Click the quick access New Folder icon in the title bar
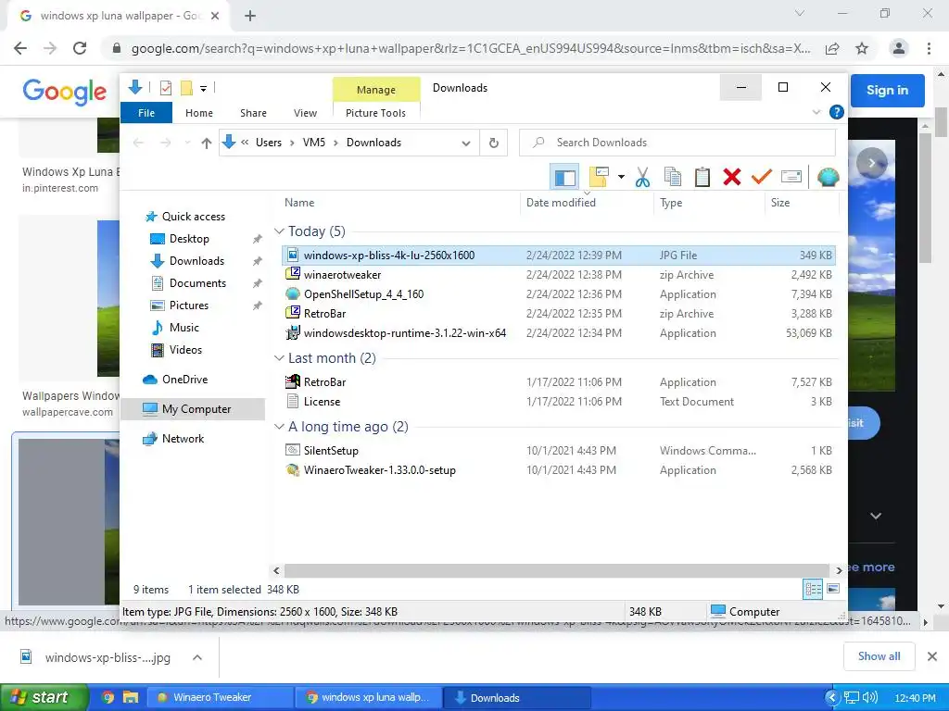This screenshot has width=949, height=711. coord(187,88)
